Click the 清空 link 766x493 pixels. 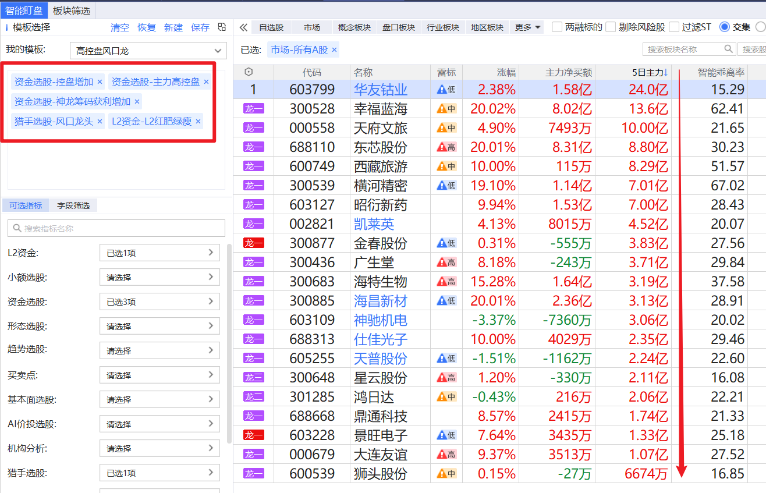pos(120,27)
